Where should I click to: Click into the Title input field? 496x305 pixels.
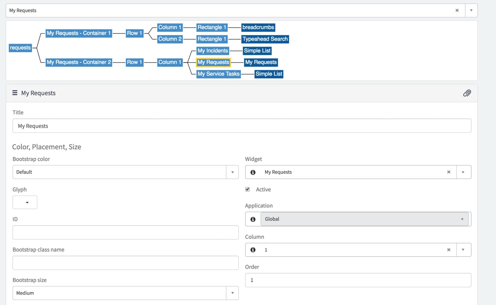click(242, 126)
